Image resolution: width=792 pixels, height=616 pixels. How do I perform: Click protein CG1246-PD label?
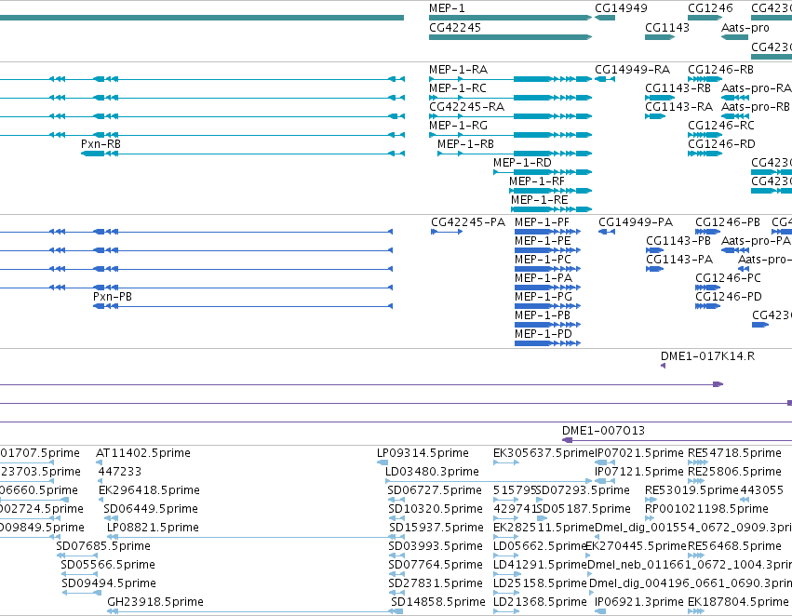[729, 298]
